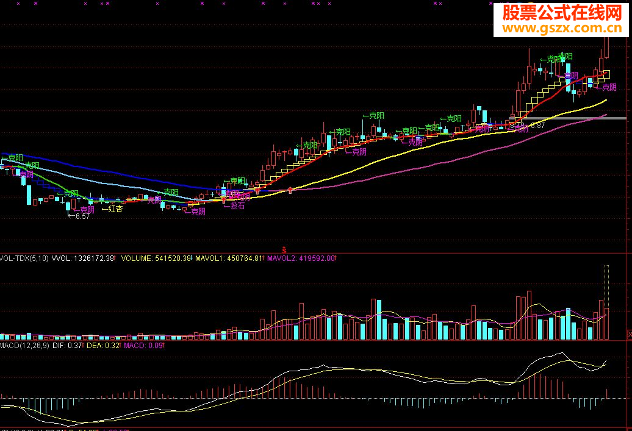Select the MAVOL2: 419592.00 value
Screen dimensions: 632x431
click(x=301, y=258)
